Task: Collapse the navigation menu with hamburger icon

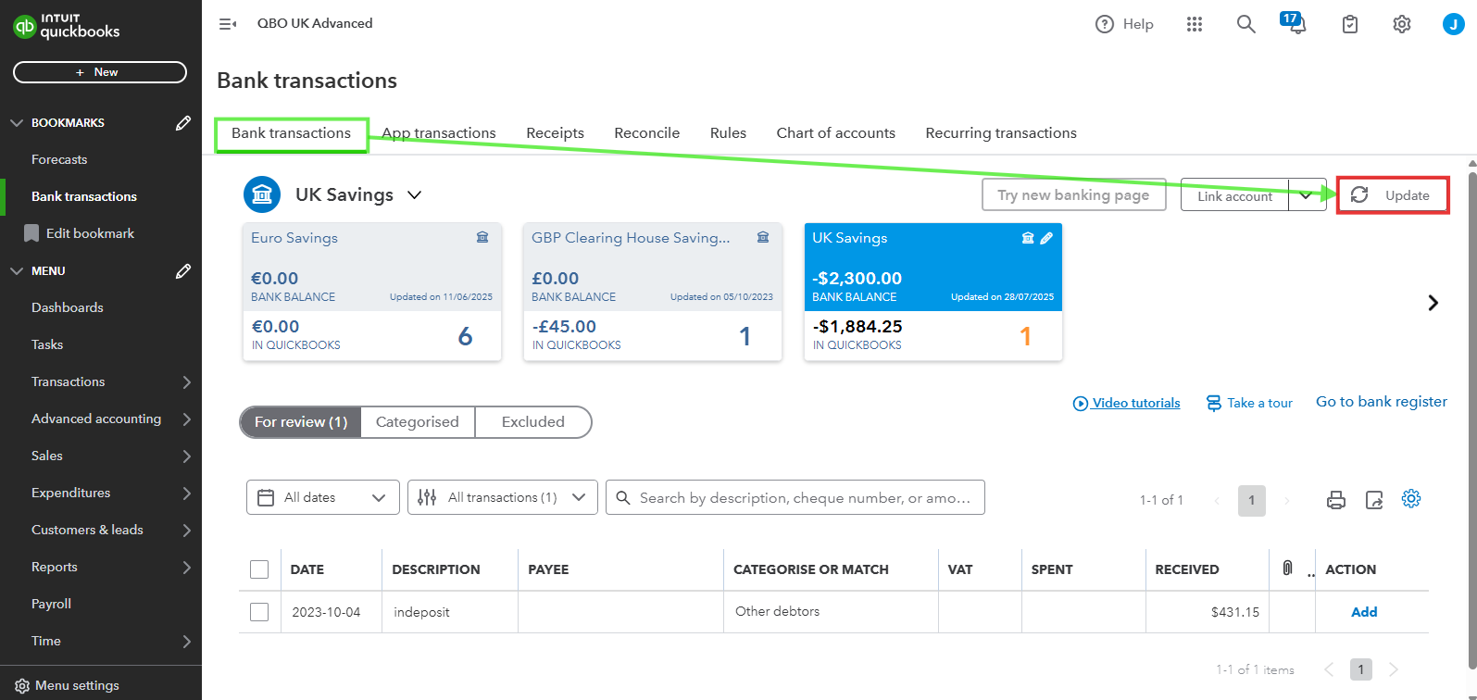Action: click(227, 24)
